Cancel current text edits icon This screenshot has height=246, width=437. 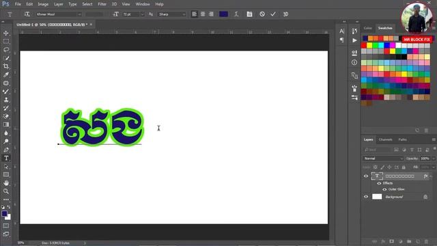coord(262,14)
